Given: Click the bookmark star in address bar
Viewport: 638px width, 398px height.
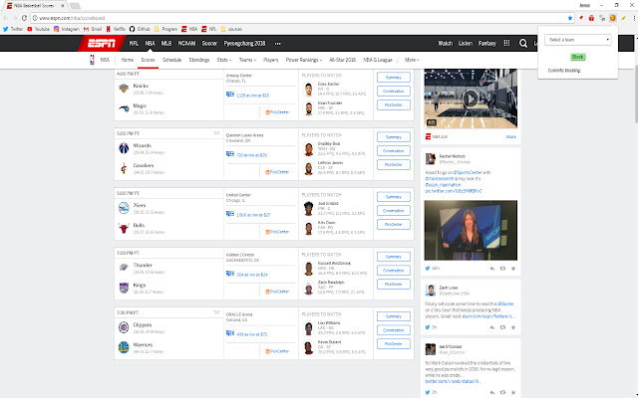Looking at the screenshot, I should coord(570,18).
